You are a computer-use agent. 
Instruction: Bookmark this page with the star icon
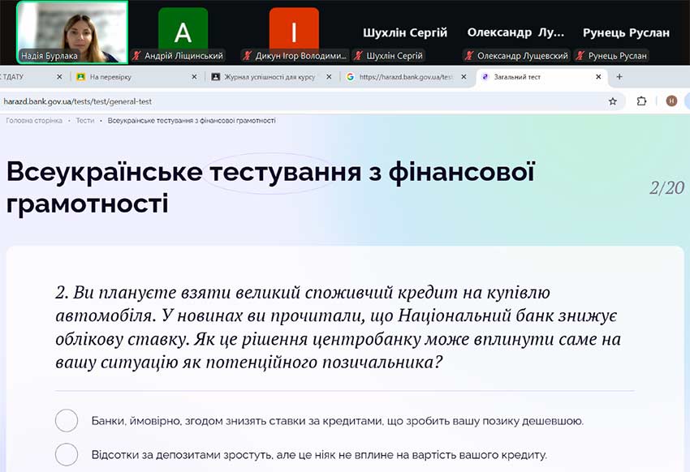pos(613,101)
